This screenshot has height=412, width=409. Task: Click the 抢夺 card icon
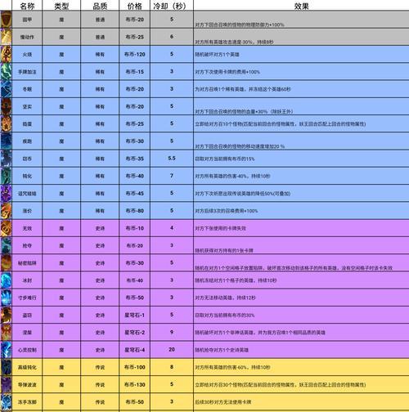[6, 245]
